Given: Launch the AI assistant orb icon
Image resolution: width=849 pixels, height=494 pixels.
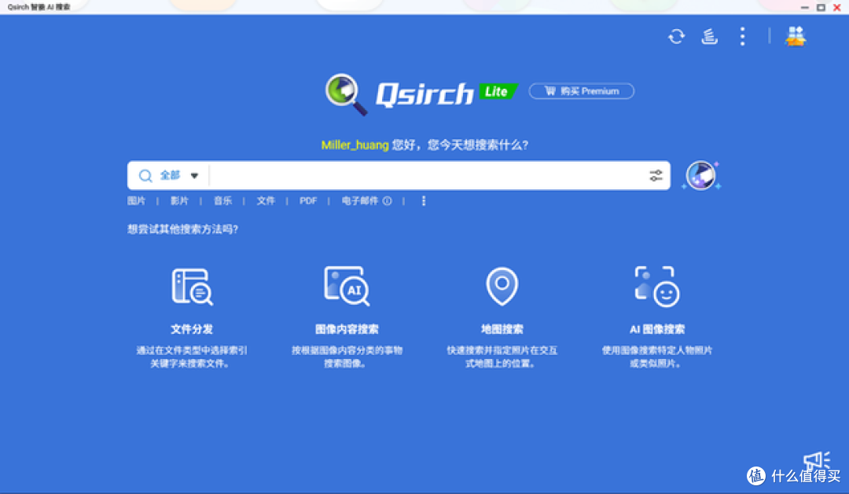Looking at the screenshot, I should (x=701, y=175).
